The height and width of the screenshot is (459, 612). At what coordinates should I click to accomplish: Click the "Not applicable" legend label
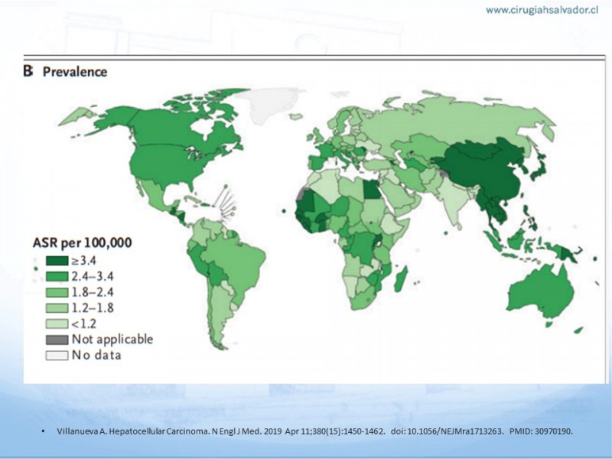click(112, 339)
